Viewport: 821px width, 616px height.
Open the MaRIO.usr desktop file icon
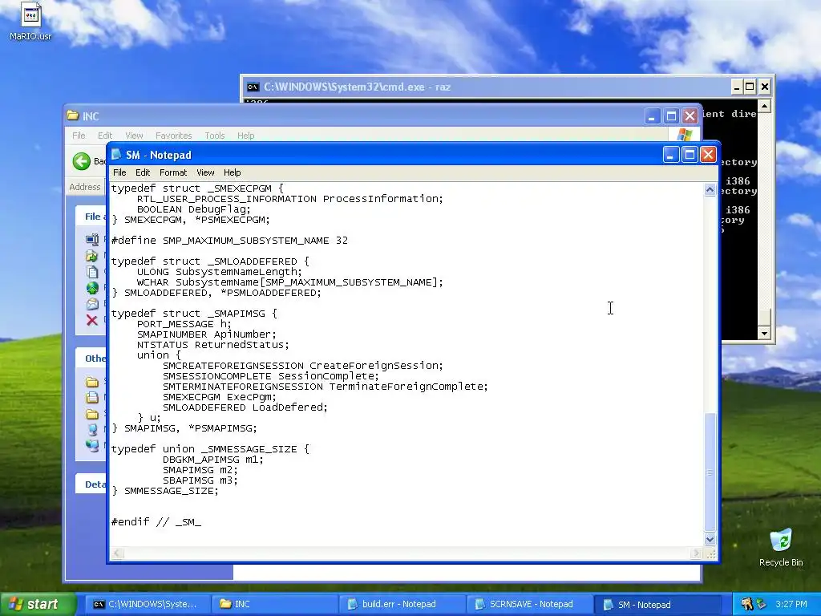pyautogui.click(x=30, y=22)
